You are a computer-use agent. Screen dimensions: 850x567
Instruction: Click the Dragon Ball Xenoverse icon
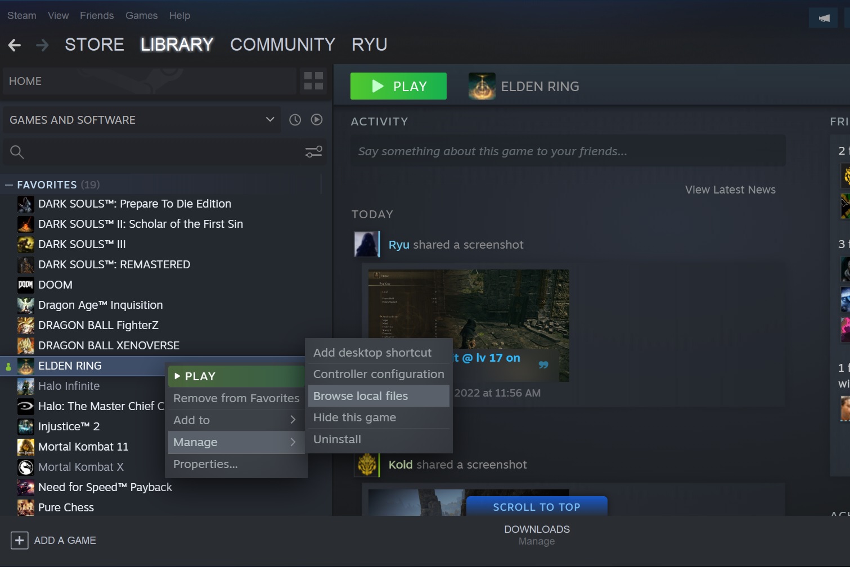click(26, 345)
